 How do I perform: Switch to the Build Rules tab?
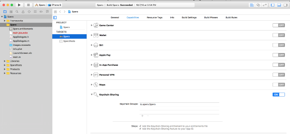coord(231,17)
